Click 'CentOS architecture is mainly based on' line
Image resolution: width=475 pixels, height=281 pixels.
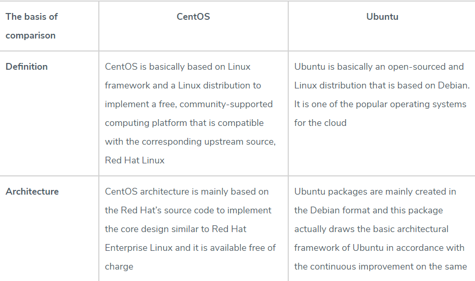[x=187, y=191]
